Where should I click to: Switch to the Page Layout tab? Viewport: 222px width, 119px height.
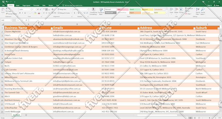[x=26, y=5]
